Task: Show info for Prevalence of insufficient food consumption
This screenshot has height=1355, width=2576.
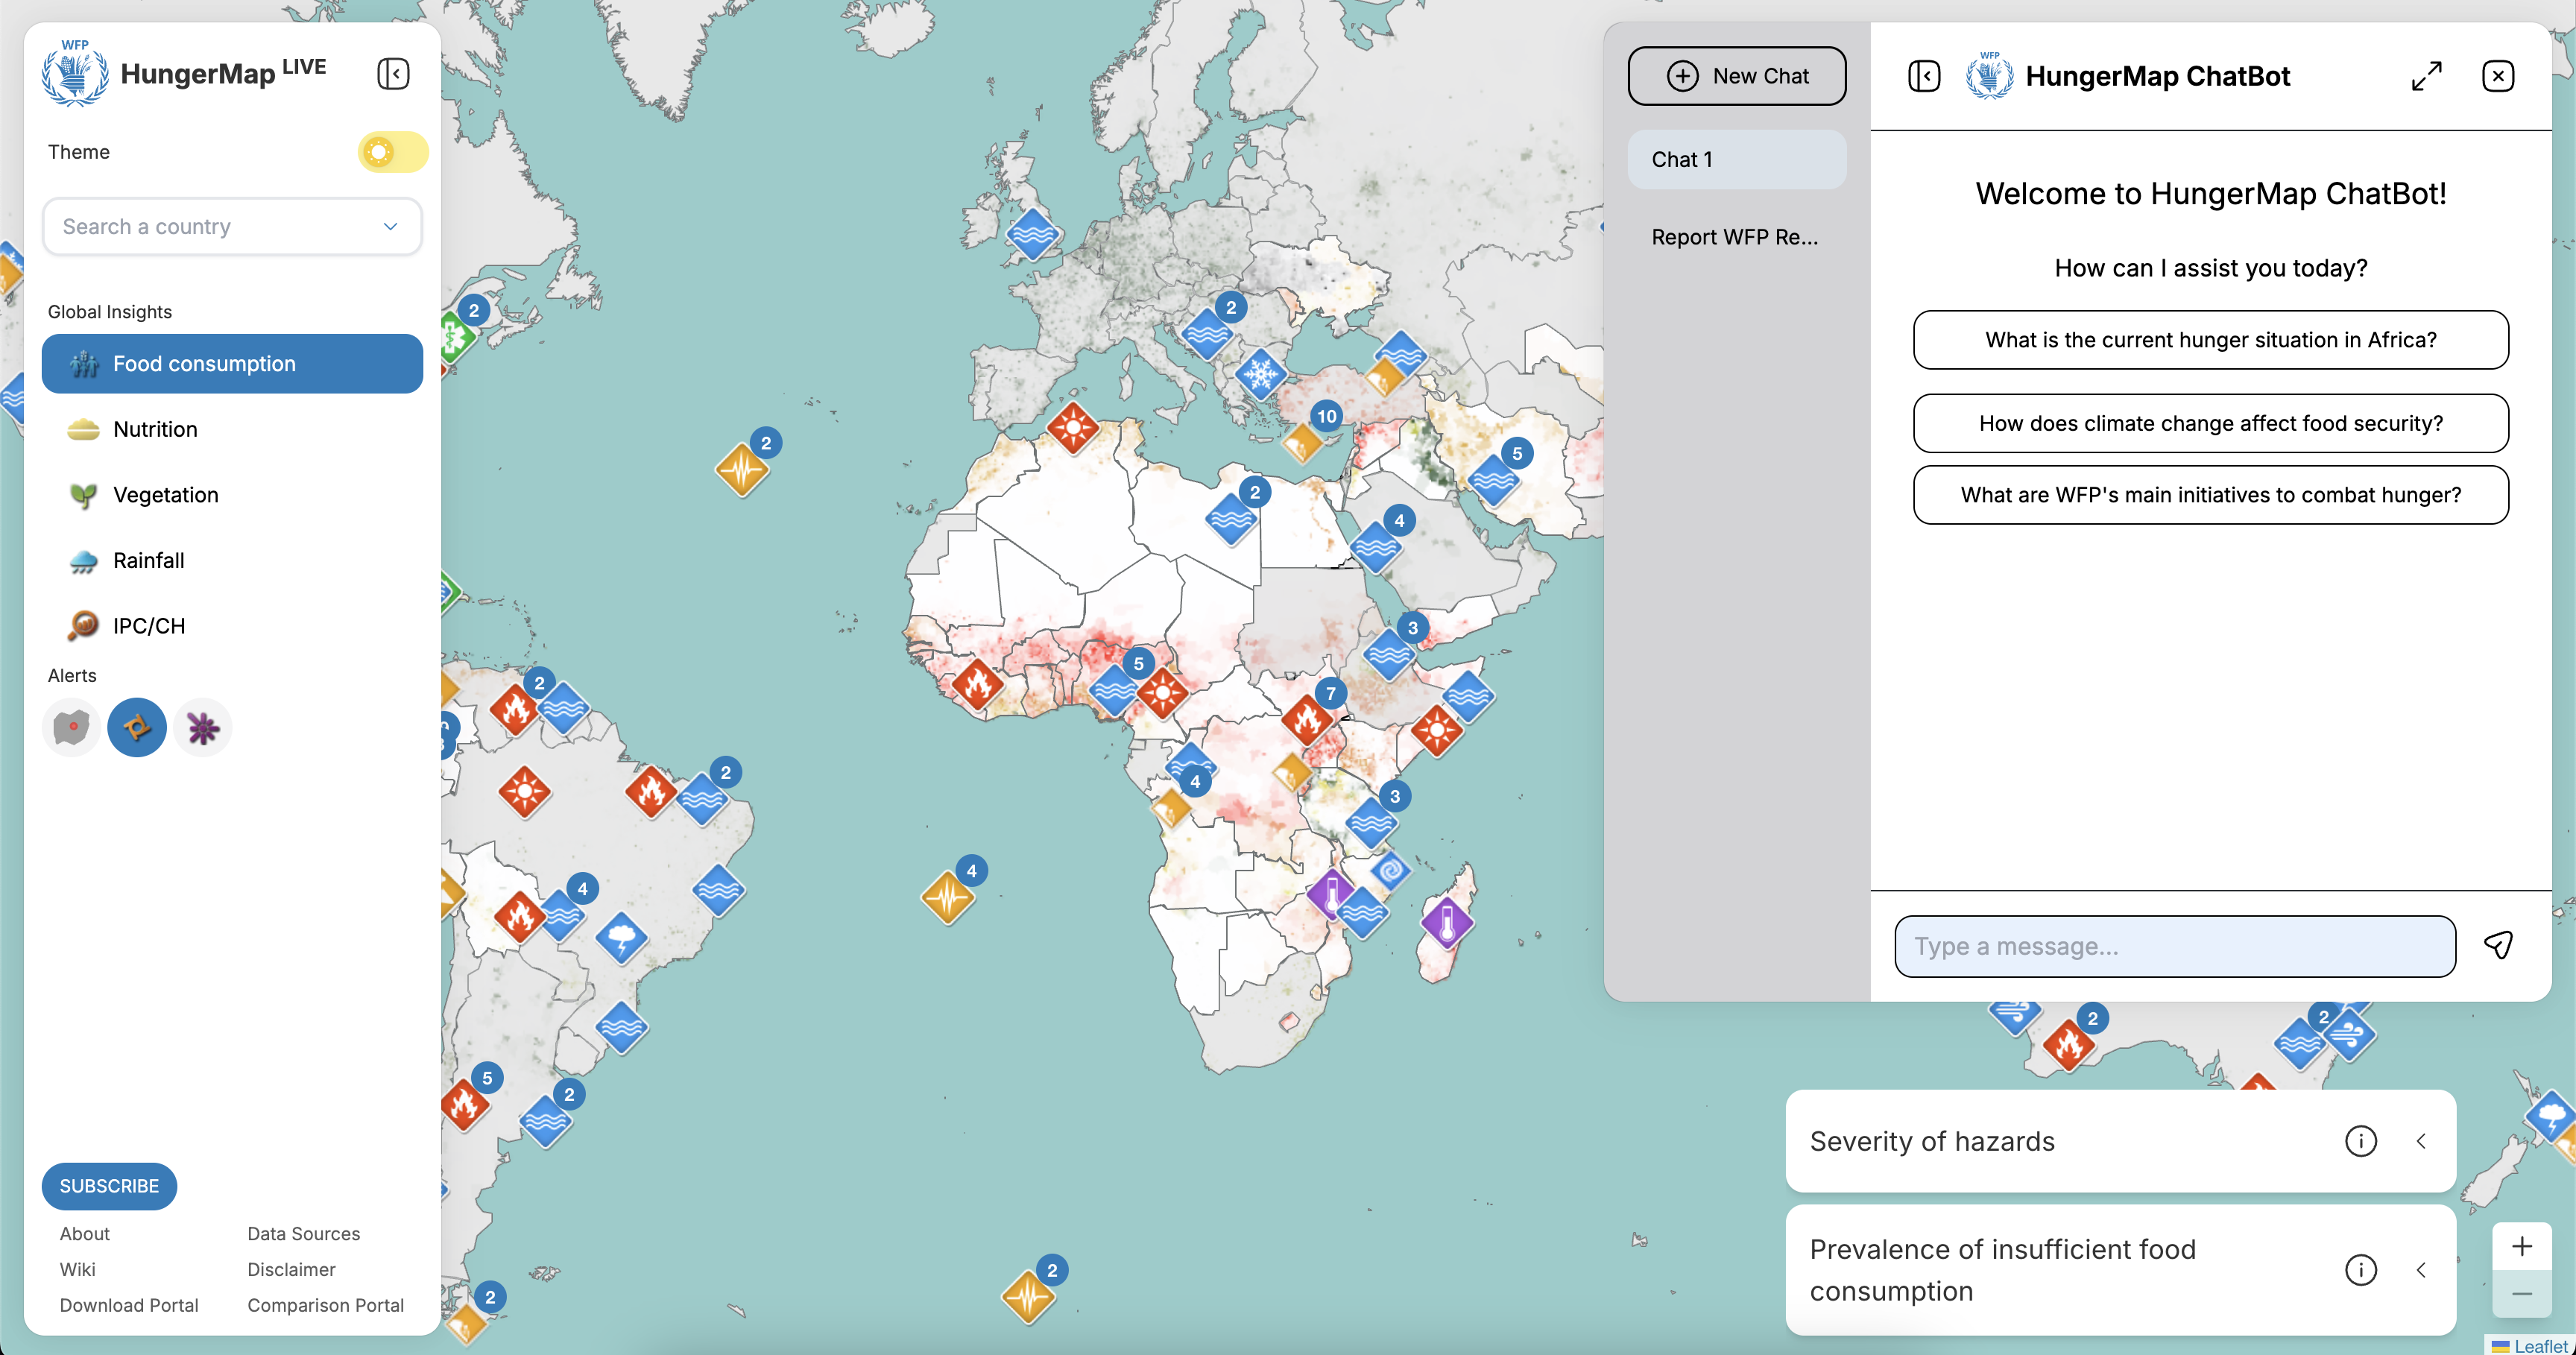Action: tap(2361, 1270)
